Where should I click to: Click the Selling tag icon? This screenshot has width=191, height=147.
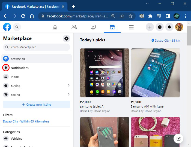(x=6, y=95)
